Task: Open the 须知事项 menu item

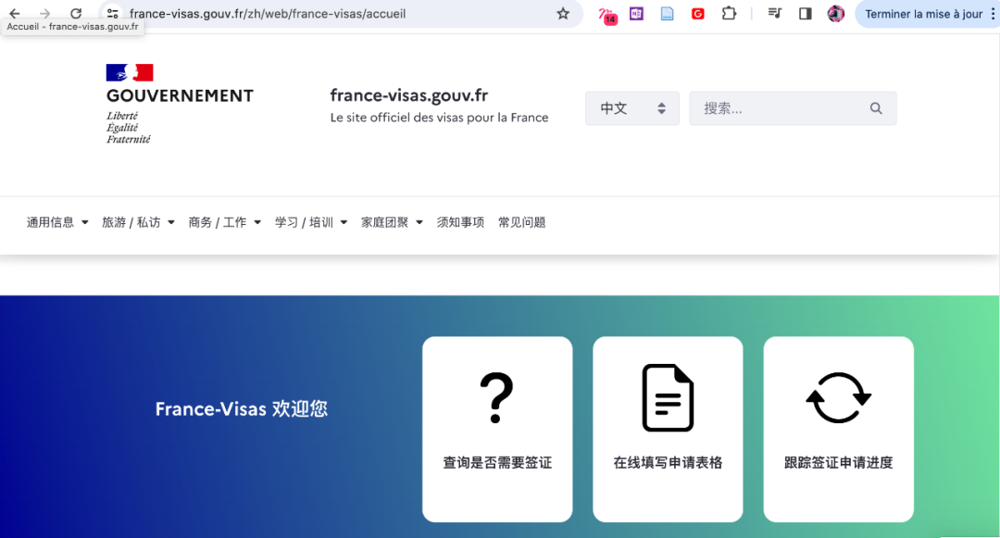Action: tap(460, 222)
